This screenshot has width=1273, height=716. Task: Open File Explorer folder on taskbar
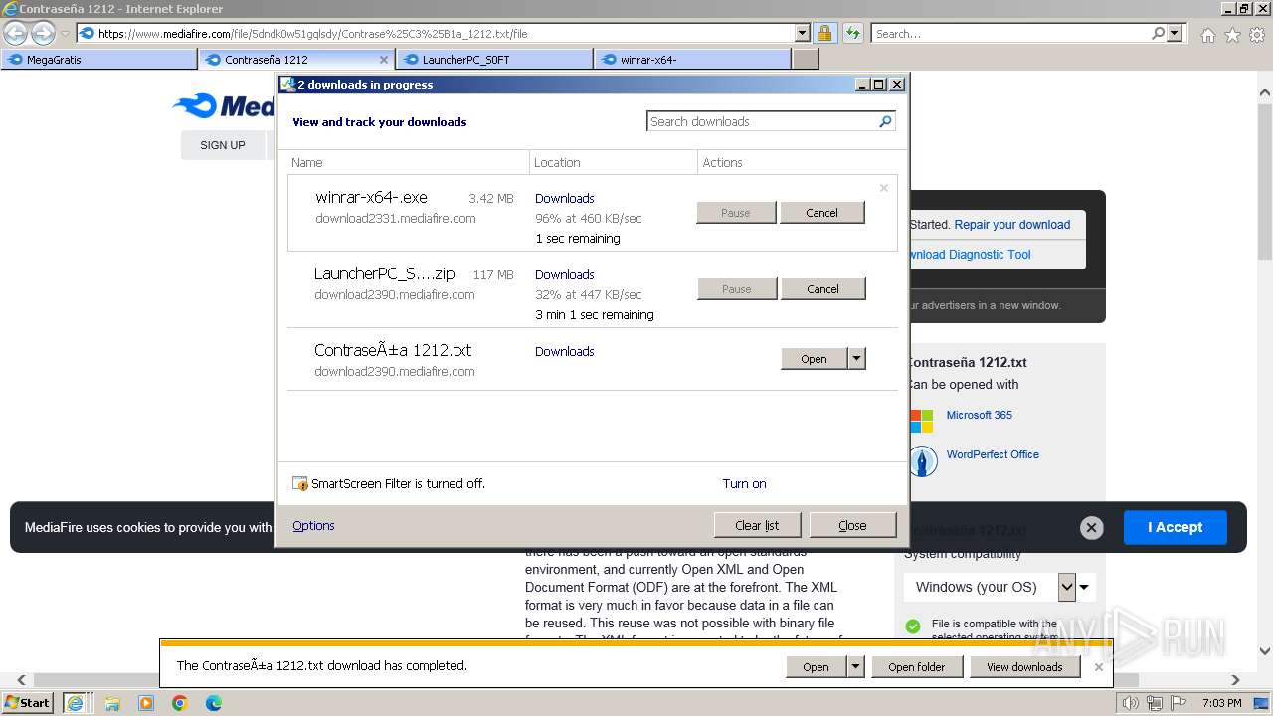[112, 703]
